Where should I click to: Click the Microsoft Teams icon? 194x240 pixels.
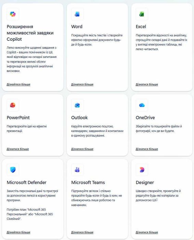[x=77, y=170]
